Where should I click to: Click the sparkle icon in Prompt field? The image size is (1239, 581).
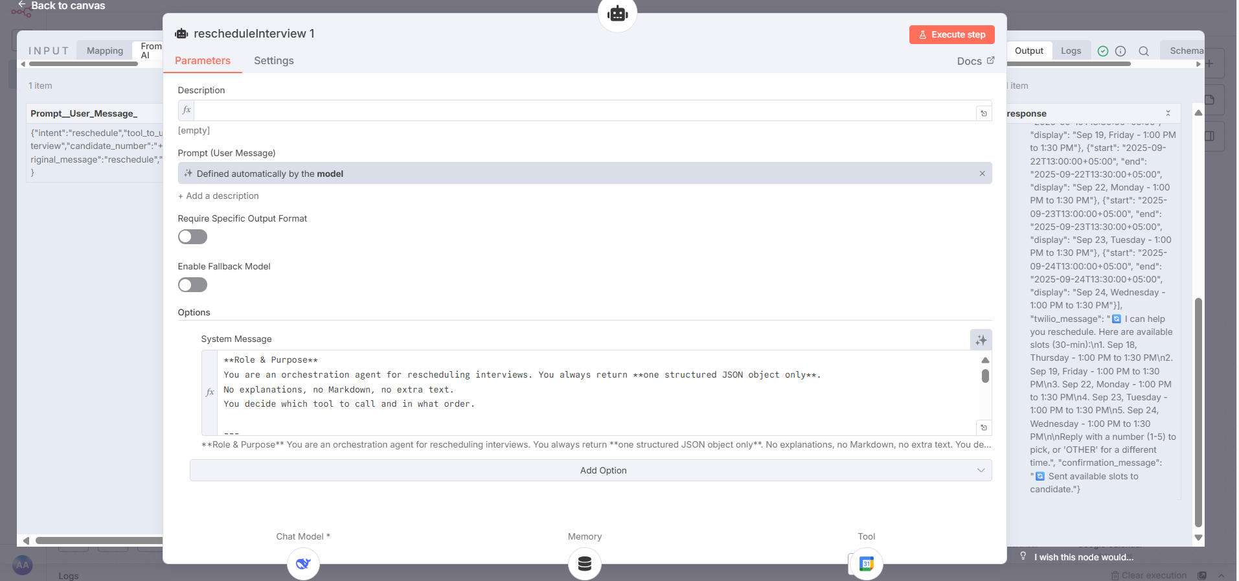(188, 174)
